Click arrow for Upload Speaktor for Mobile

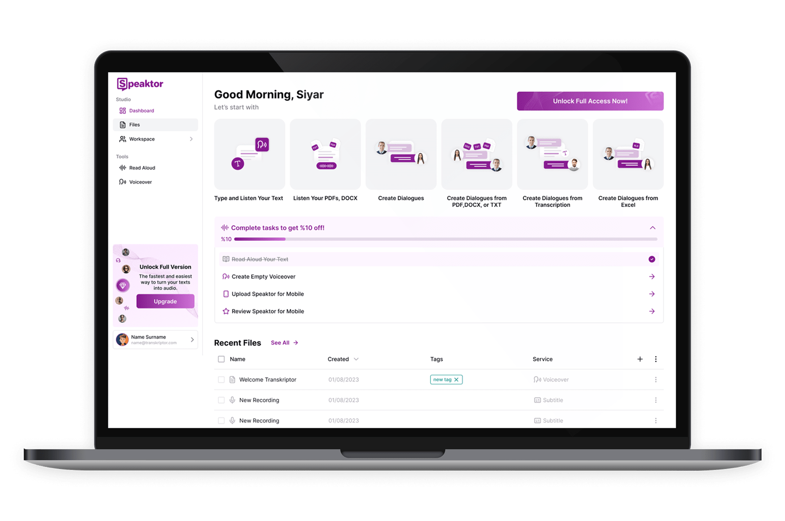click(x=652, y=294)
